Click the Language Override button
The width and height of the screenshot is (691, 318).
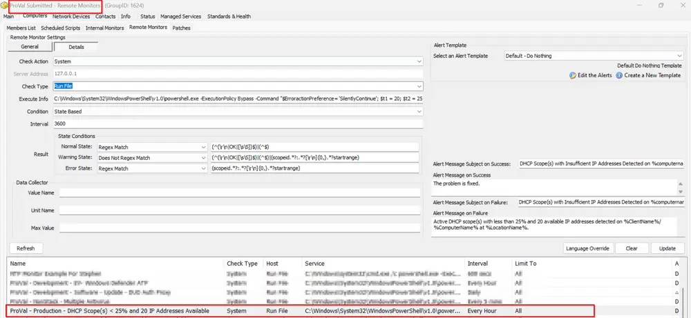click(x=588, y=248)
